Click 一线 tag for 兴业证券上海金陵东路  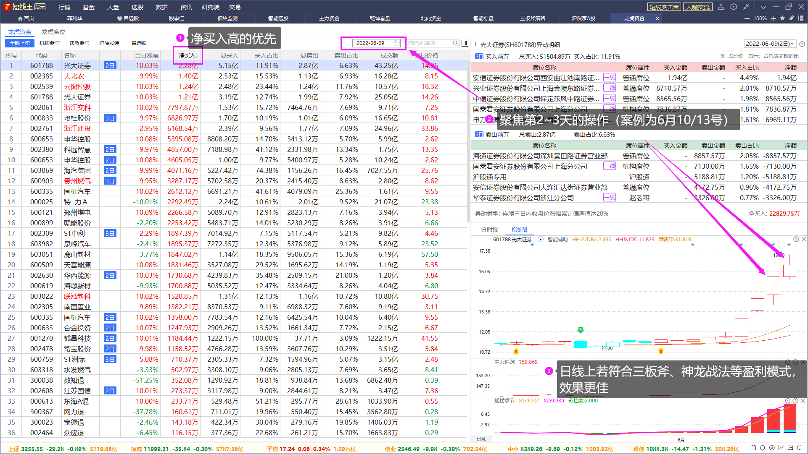pyautogui.click(x=610, y=88)
